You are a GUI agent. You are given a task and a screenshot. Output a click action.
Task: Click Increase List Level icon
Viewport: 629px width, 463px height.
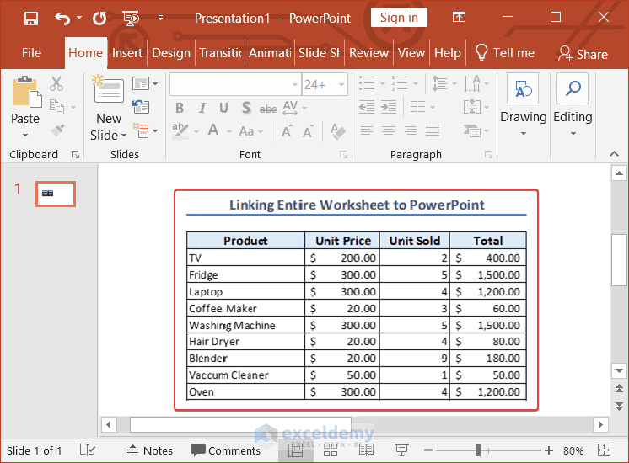389,107
